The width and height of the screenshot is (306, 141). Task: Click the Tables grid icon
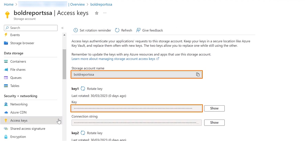(x=6, y=86)
